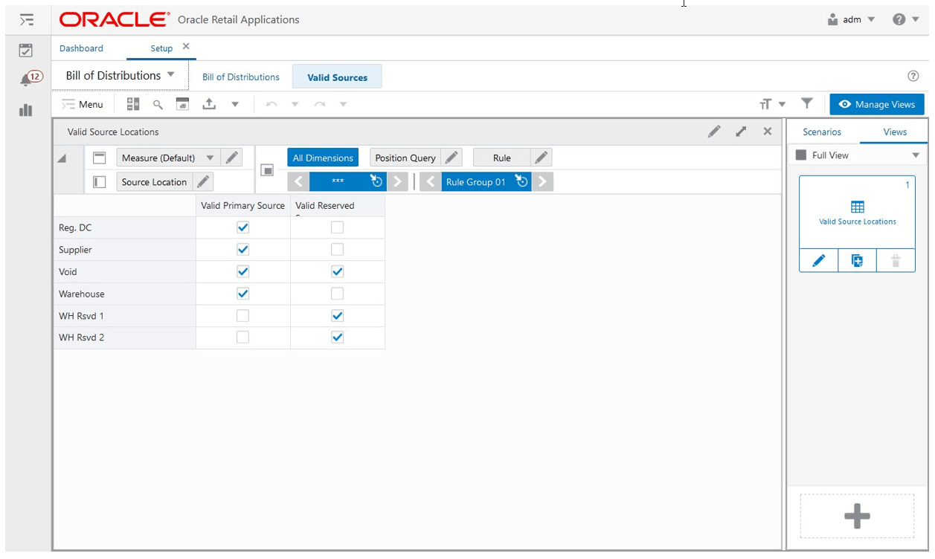Check Valid Primary Source for WH Rsvd 2

(x=242, y=337)
